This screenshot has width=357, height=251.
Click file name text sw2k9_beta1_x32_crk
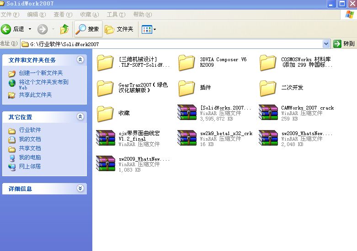(x=226, y=133)
